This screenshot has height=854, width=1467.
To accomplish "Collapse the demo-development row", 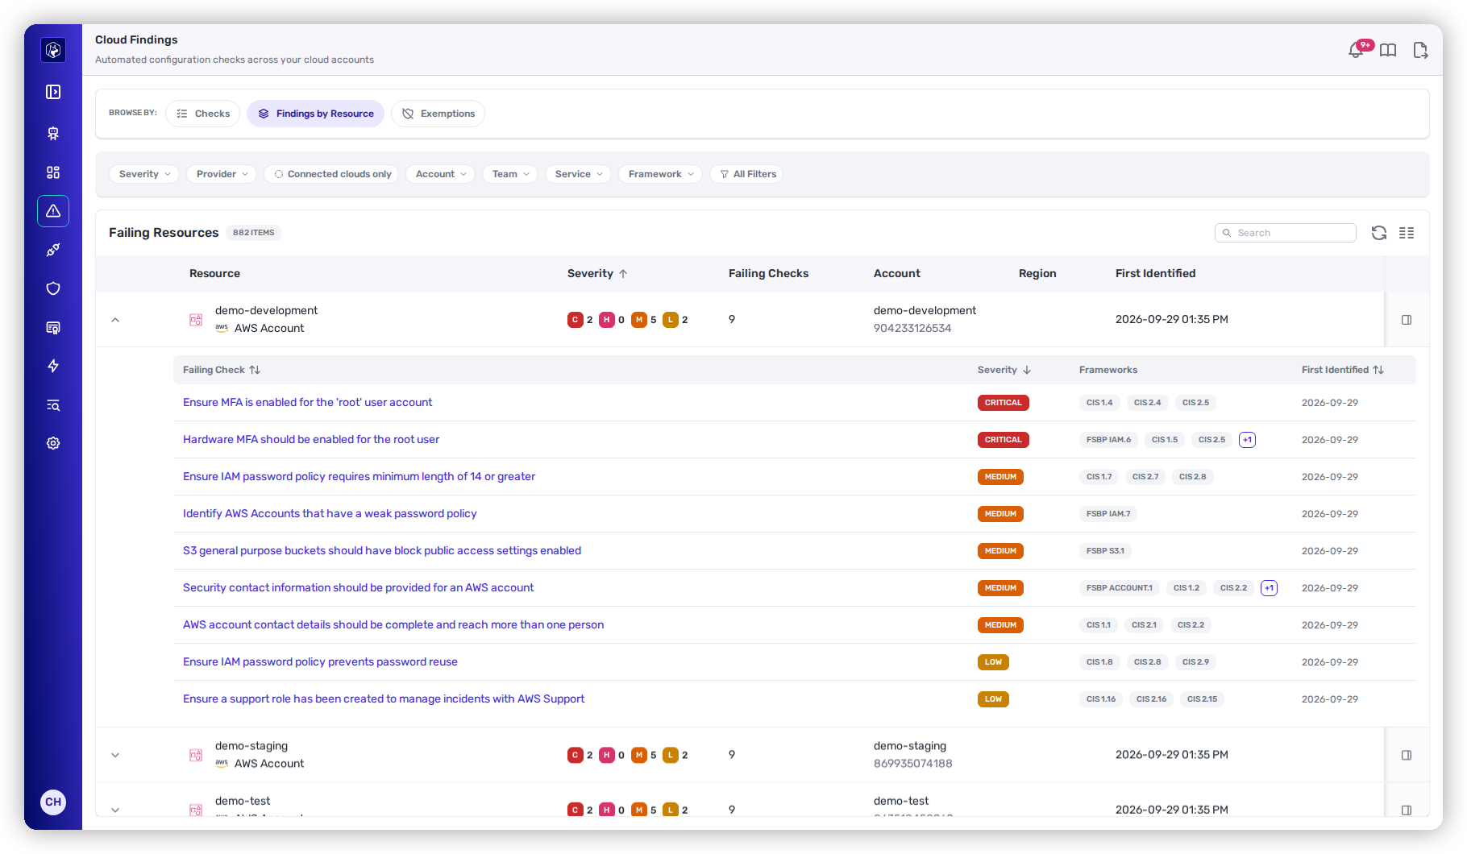I will pyautogui.click(x=115, y=320).
